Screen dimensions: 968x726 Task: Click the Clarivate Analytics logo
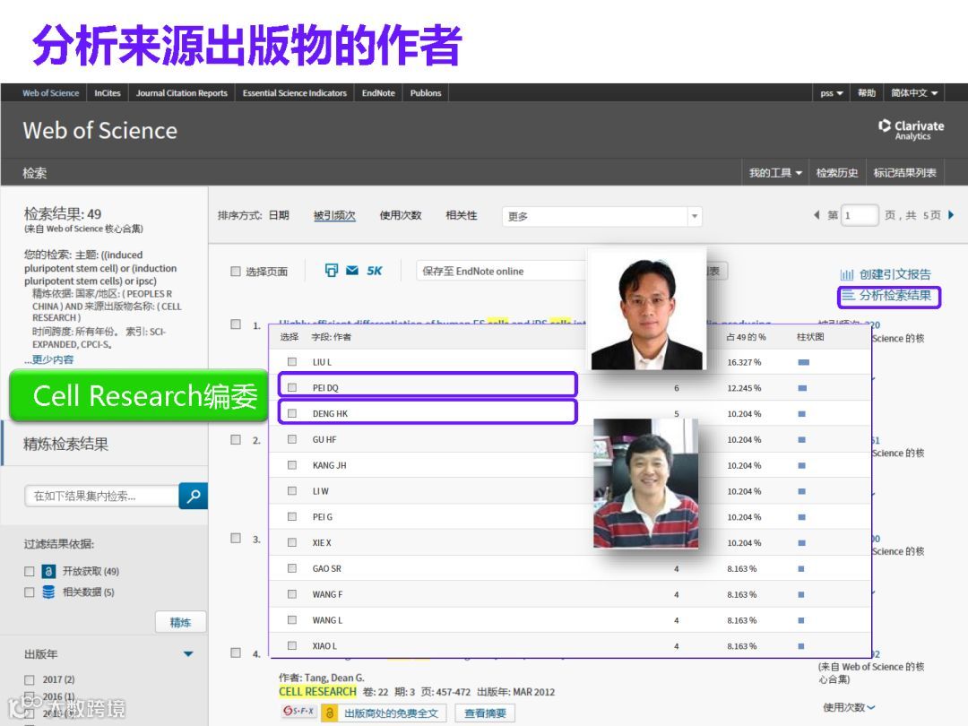click(x=912, y=130)
